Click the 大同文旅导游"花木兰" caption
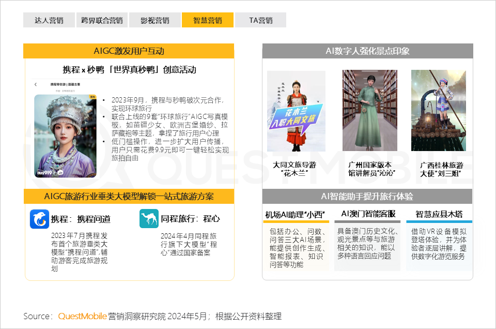Screen dimensions: 496x329 (x=295, y=169)
